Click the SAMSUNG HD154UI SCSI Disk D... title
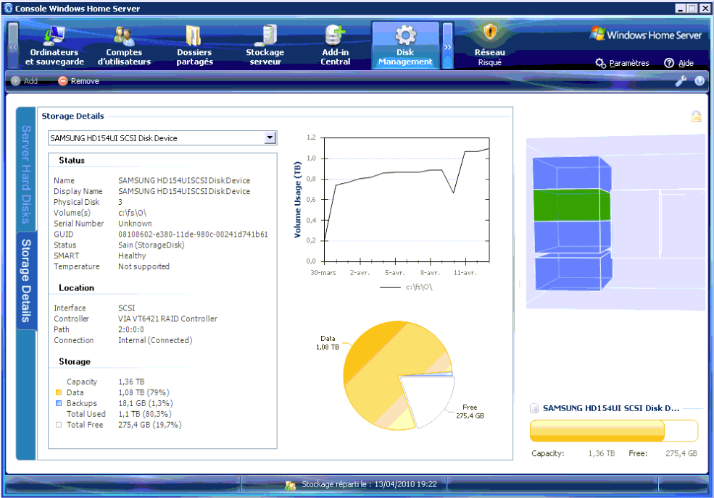 (x=611, y=408)
